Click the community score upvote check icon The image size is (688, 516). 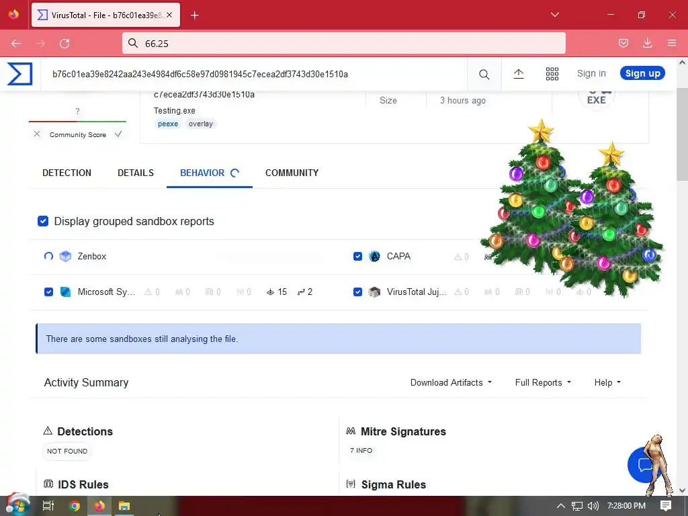pyautogui.click(x=118, y=134)
